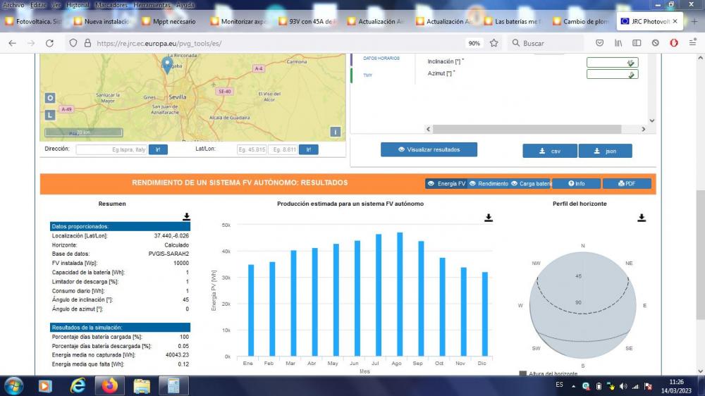Open the Calculator in the taskbar
The image size is (705, 396).
click(x=173, y=386)
